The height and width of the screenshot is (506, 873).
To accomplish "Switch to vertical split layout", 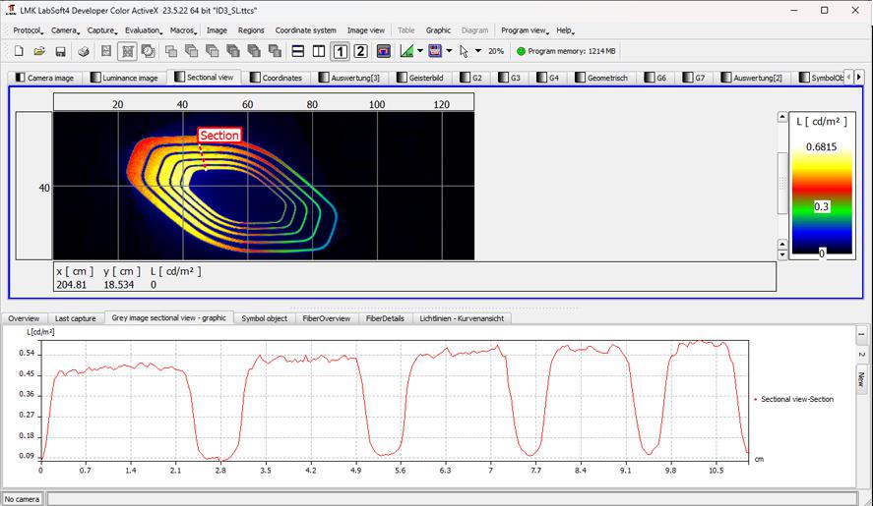I will pos(319,51).
